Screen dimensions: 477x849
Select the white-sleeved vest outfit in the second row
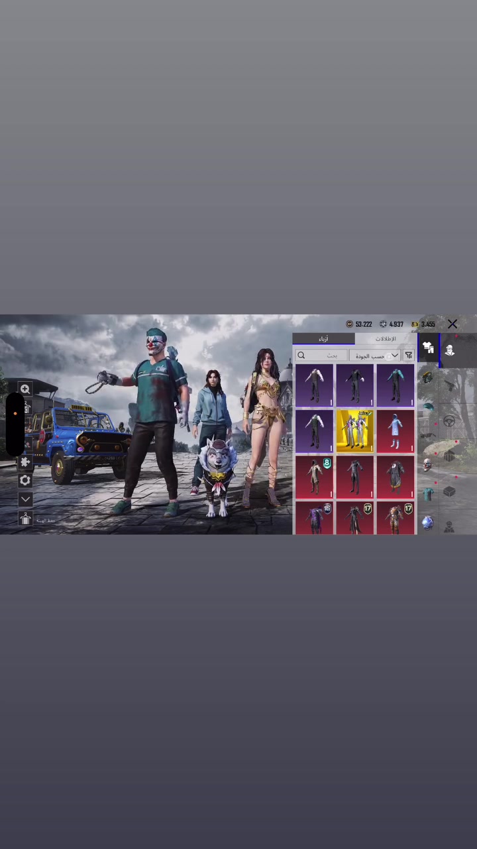point(314,431)
